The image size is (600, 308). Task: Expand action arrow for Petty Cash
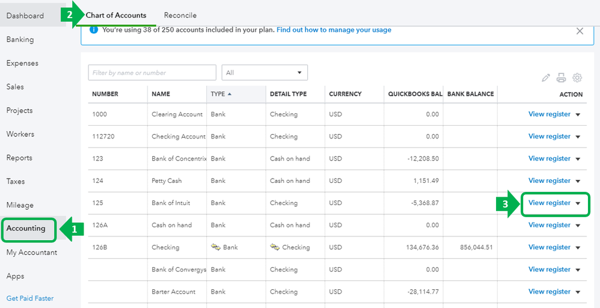[578, 181]
